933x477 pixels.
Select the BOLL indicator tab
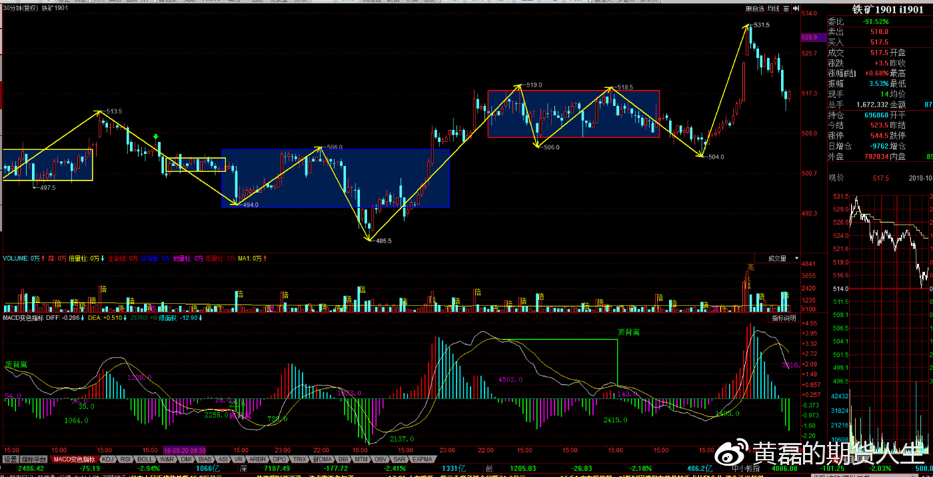[145, 459]
